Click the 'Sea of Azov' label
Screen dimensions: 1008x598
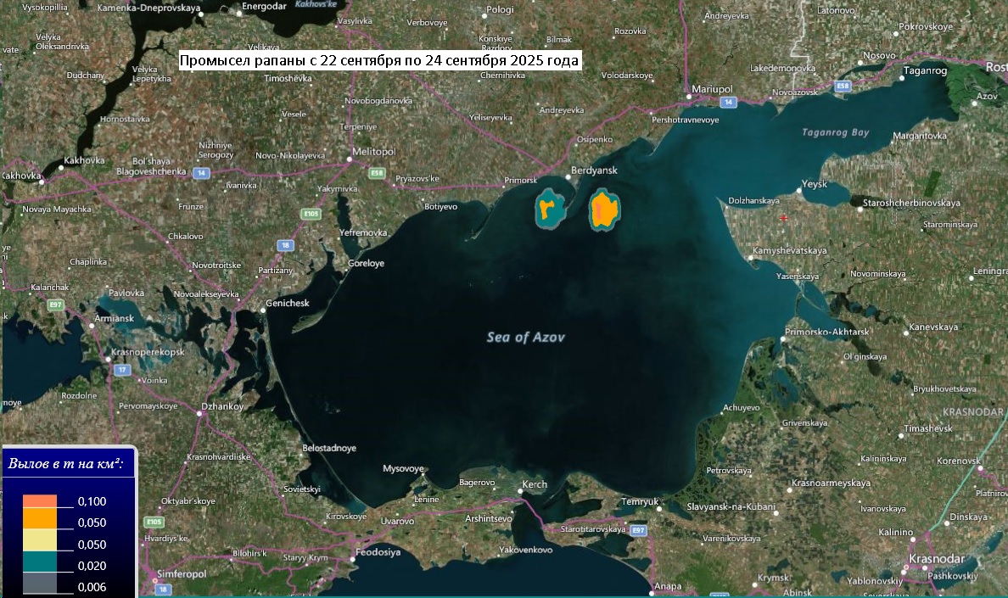pyautogui.click(x=525, y=337)
